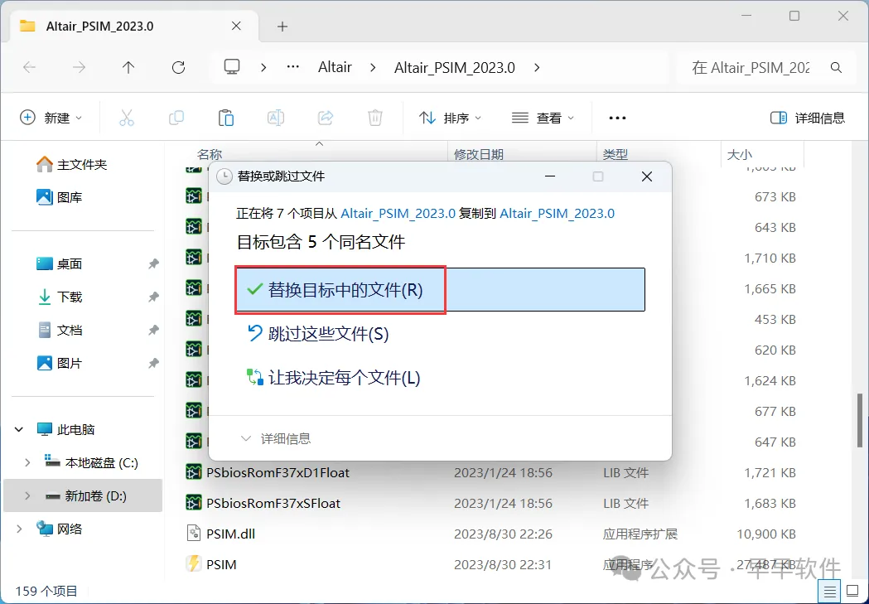Choose Skip these files option
The width and height of the screenshot is (869, 604).
pyautogui.click(x=317, y=334)
